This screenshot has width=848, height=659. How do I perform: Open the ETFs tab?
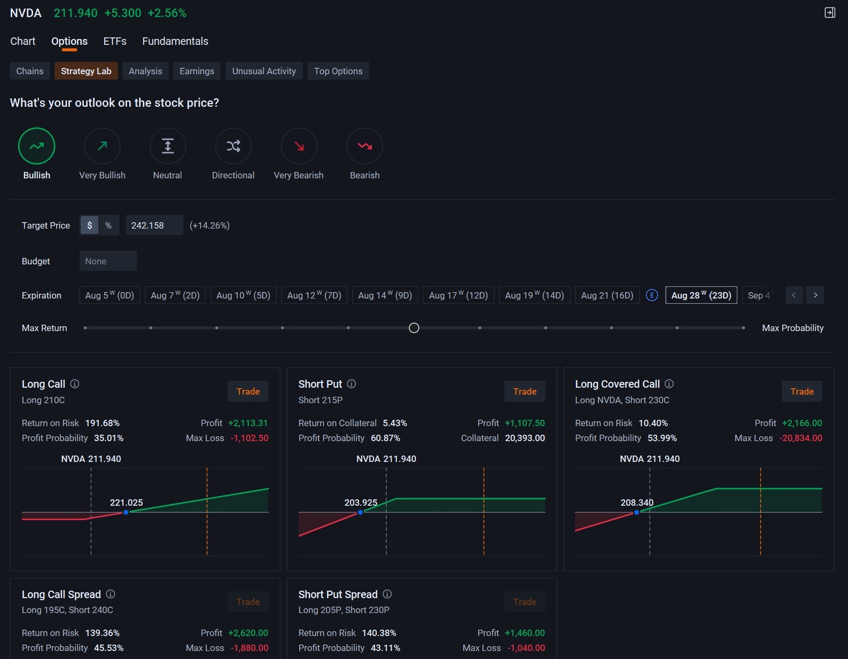click(115, 41)
